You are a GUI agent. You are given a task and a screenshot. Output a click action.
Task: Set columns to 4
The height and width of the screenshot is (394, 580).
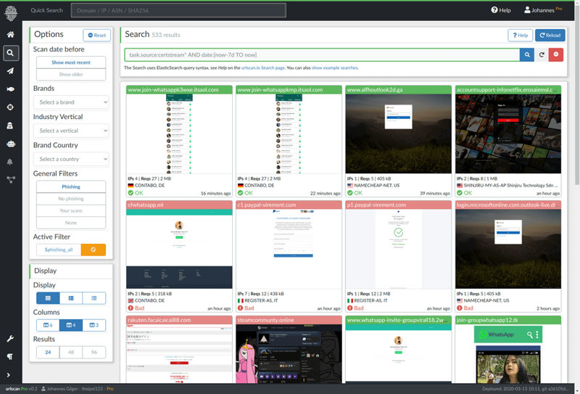point(71,325)
